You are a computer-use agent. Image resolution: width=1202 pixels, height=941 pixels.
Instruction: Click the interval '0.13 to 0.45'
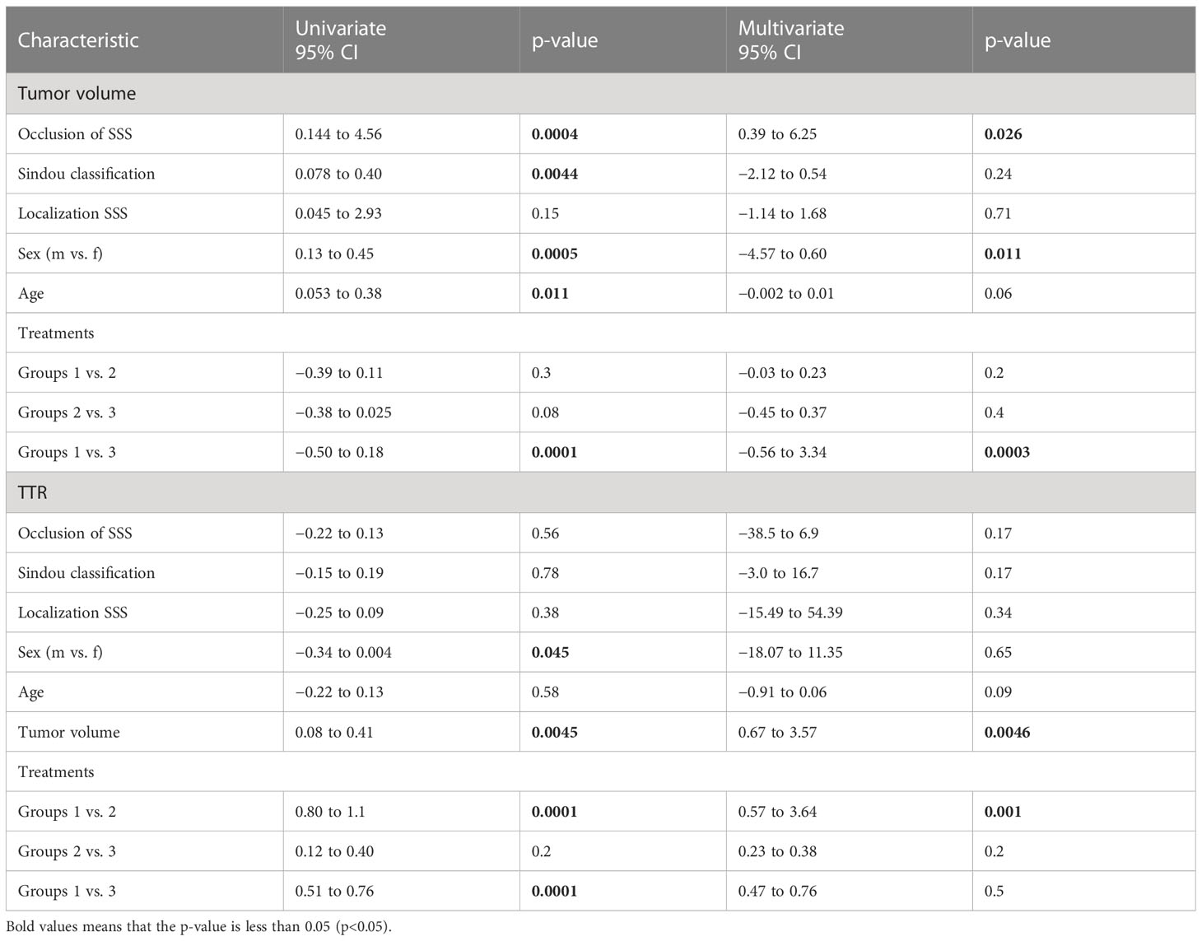tap(334, 254)
